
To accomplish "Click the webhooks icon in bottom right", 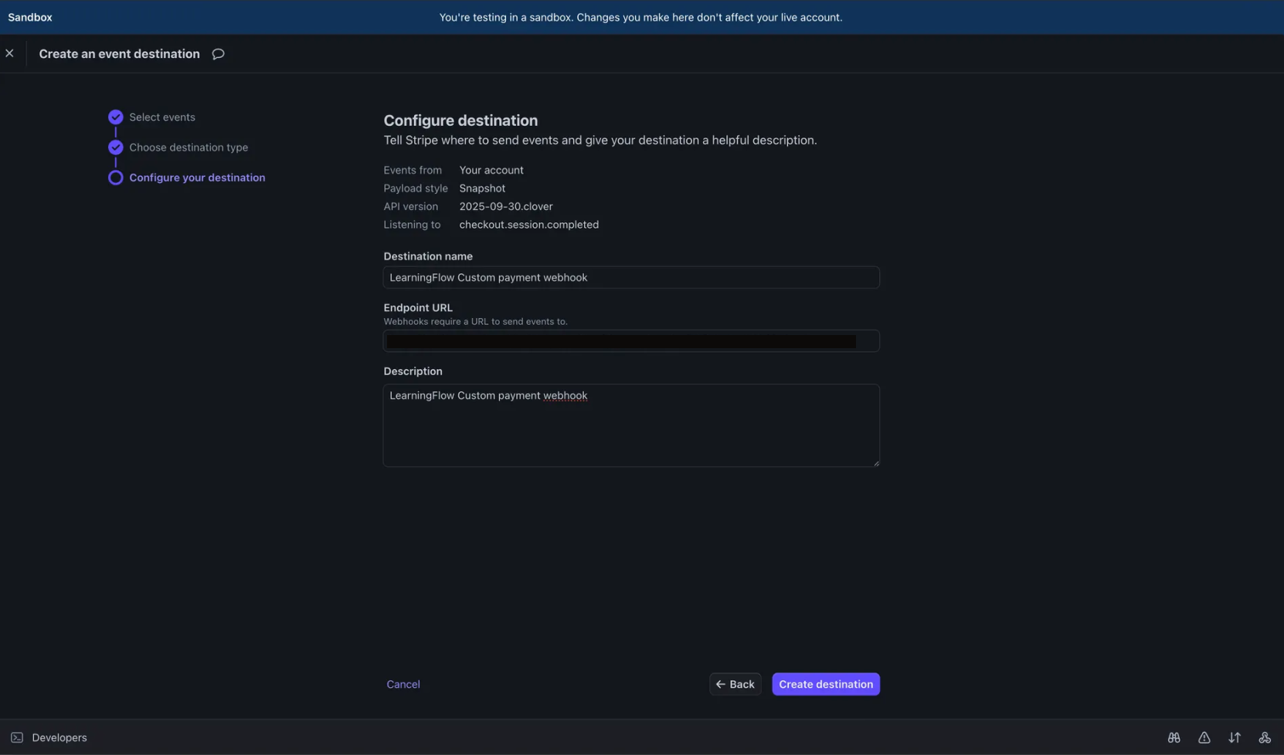I will click(1265, 737).
